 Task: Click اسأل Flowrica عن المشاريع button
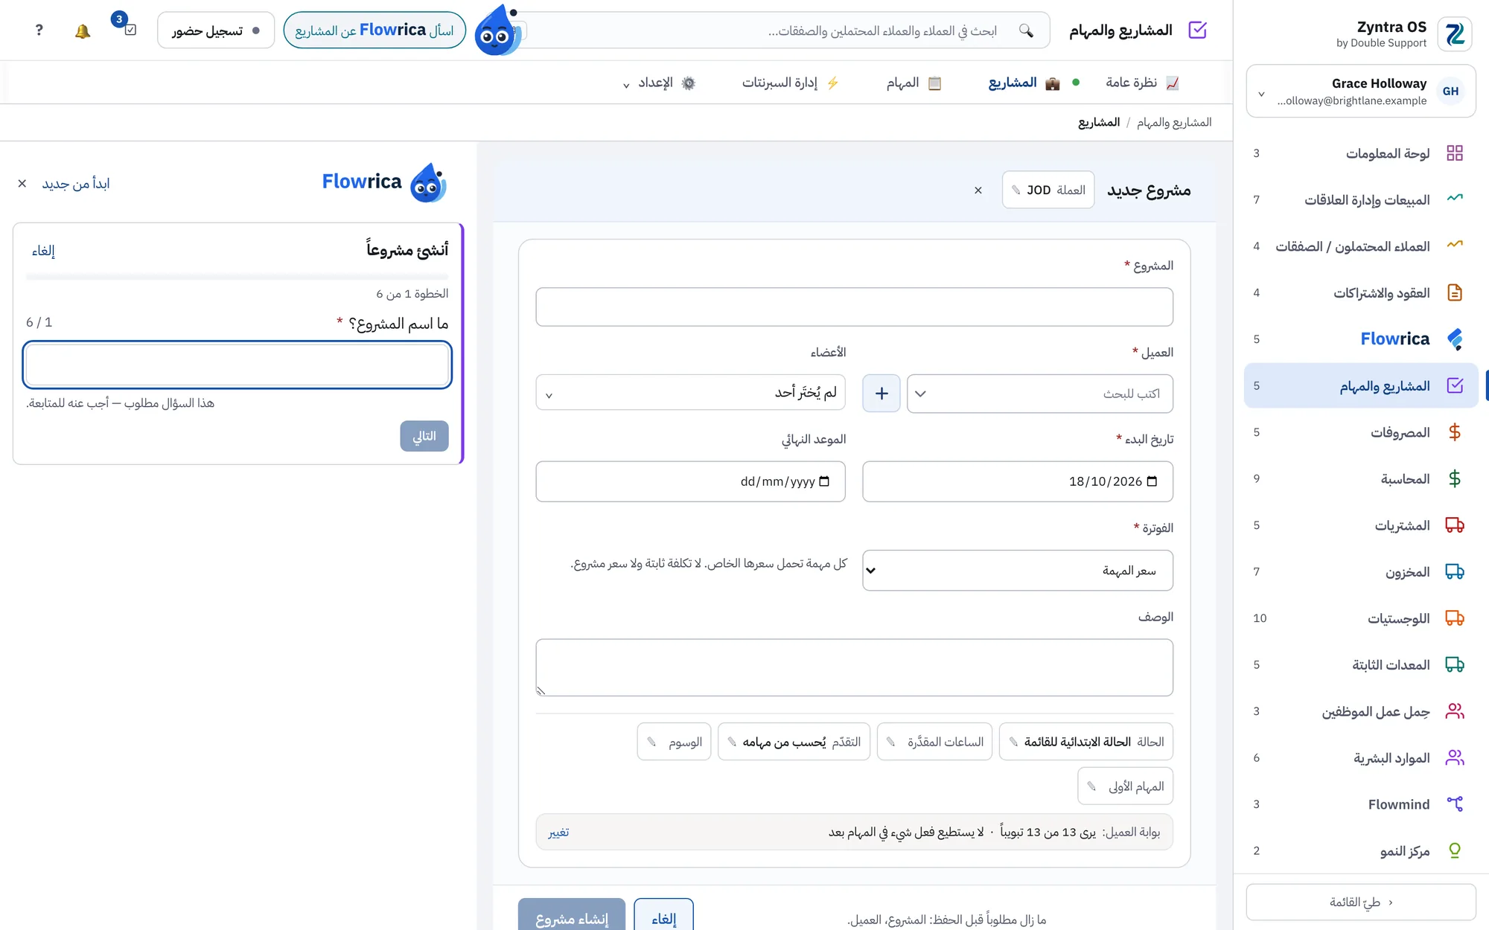tap(374, 31)
